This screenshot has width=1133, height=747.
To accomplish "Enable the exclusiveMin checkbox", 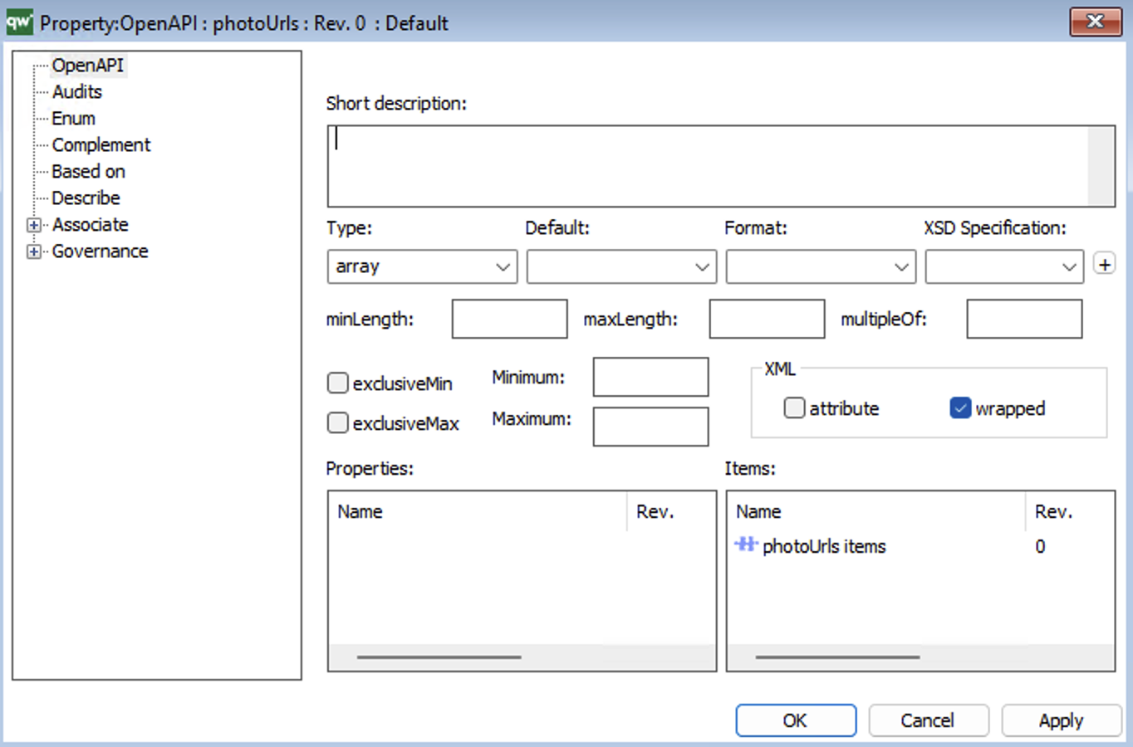I will (x=337, y=383).
